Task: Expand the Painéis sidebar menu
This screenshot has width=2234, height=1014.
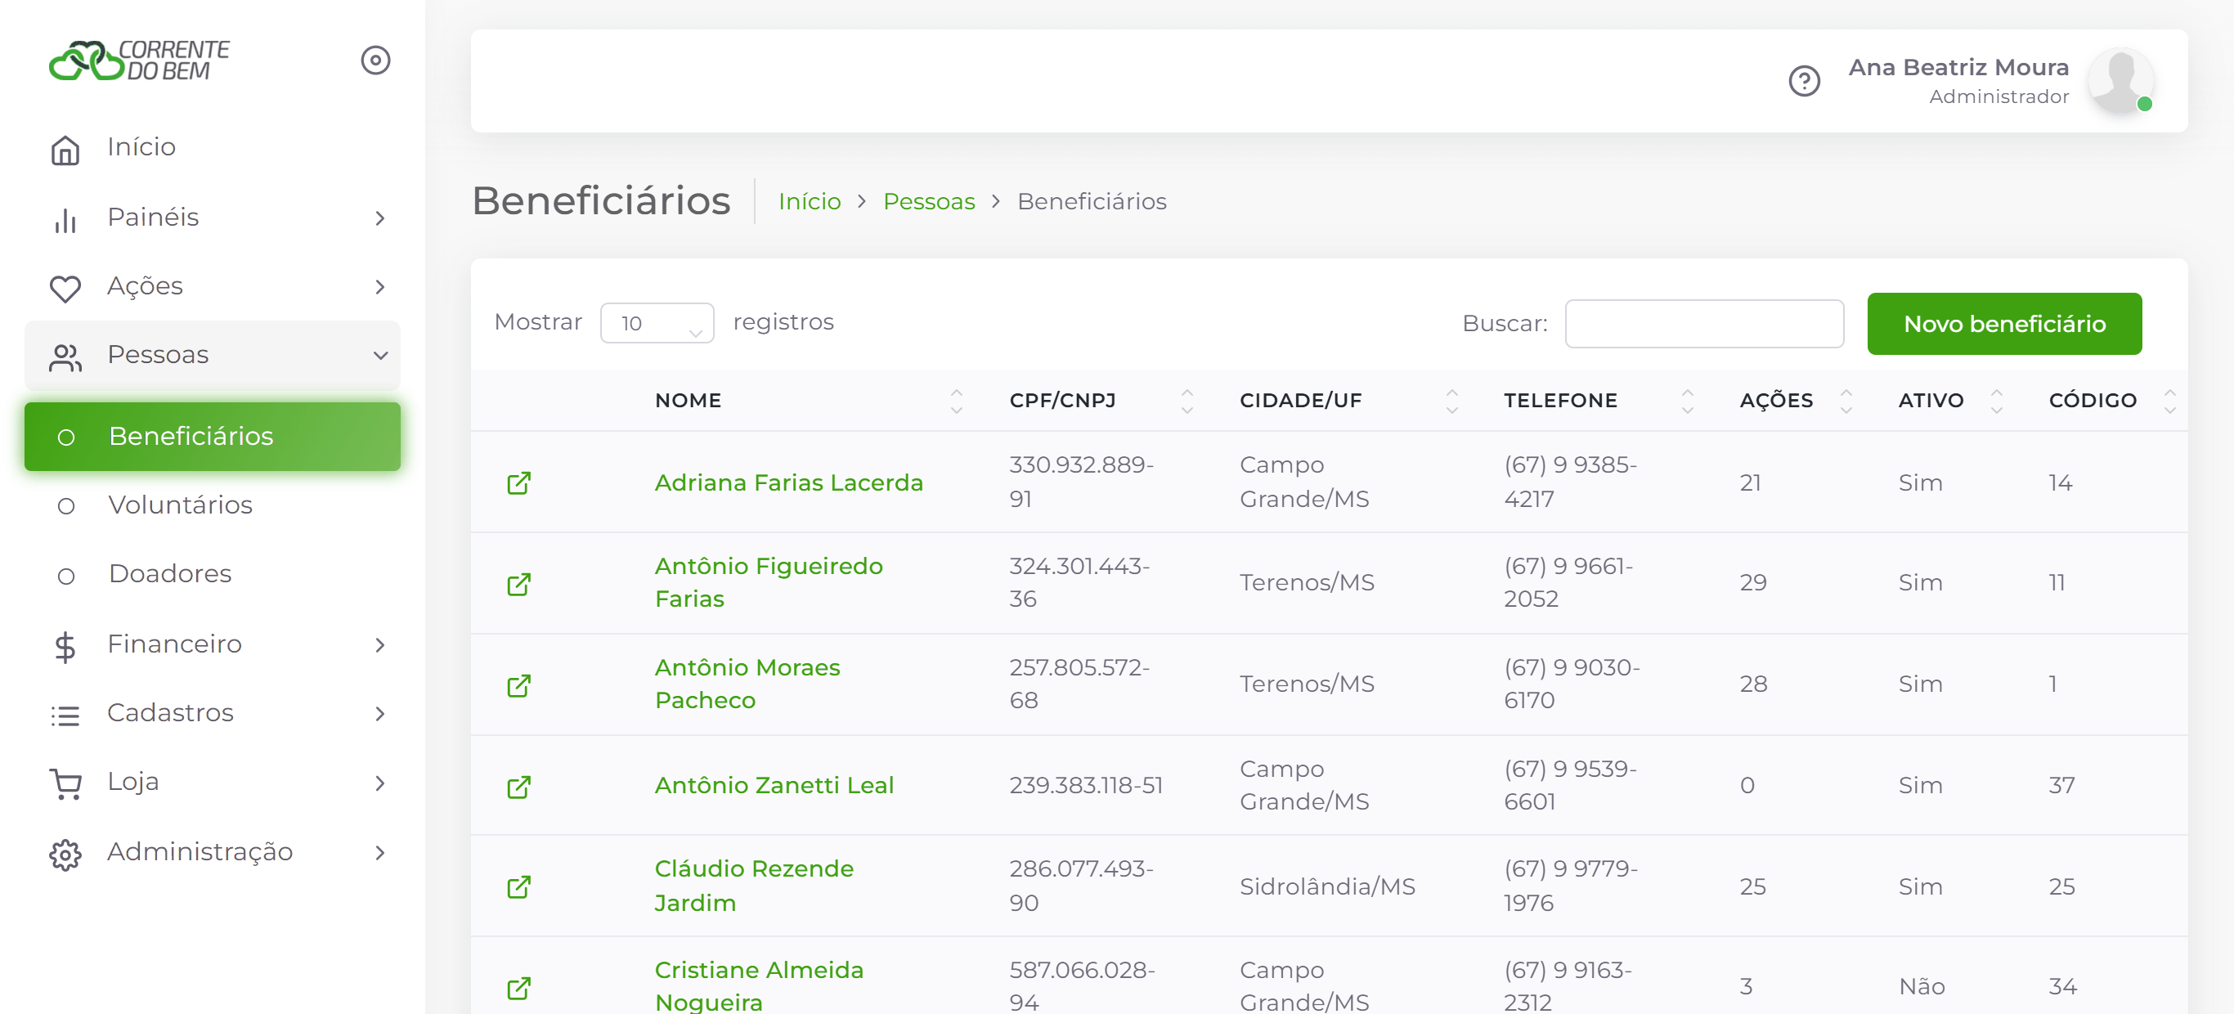Action: click(x=213, y=217)
